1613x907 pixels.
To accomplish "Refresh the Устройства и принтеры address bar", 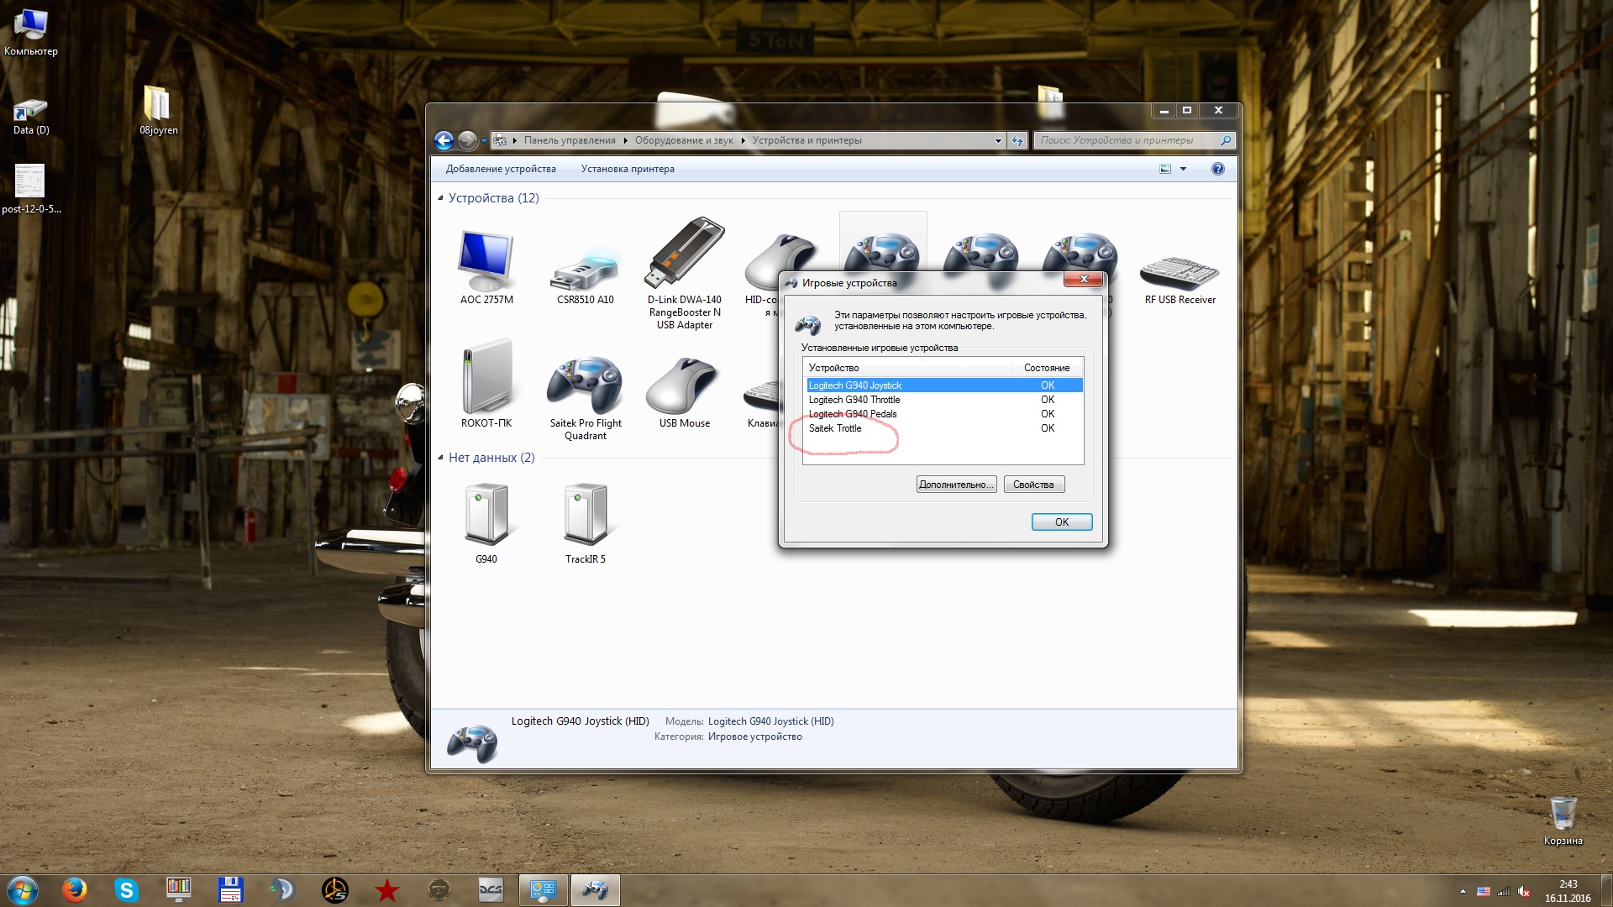I will coord(1017,140).
